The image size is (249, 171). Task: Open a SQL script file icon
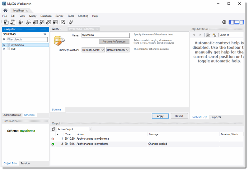(x=13, y=22)
